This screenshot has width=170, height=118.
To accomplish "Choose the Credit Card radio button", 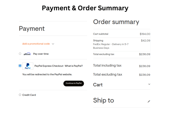I will (x=20, y=95).
